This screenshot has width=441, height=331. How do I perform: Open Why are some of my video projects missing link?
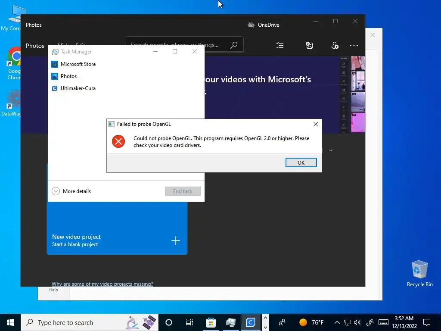pos(102,284)
